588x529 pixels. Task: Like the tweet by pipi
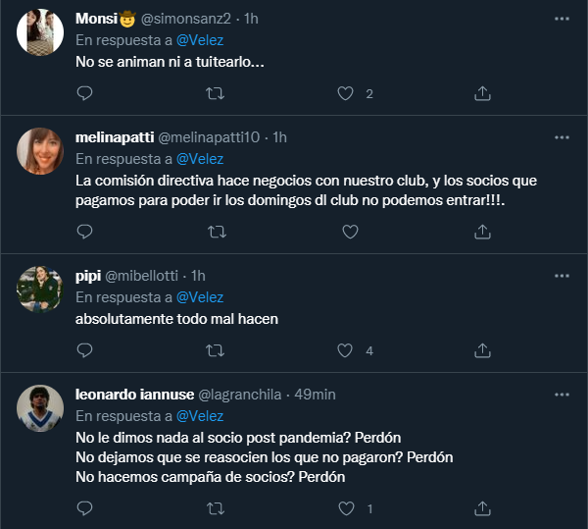[x=345, y=350]
